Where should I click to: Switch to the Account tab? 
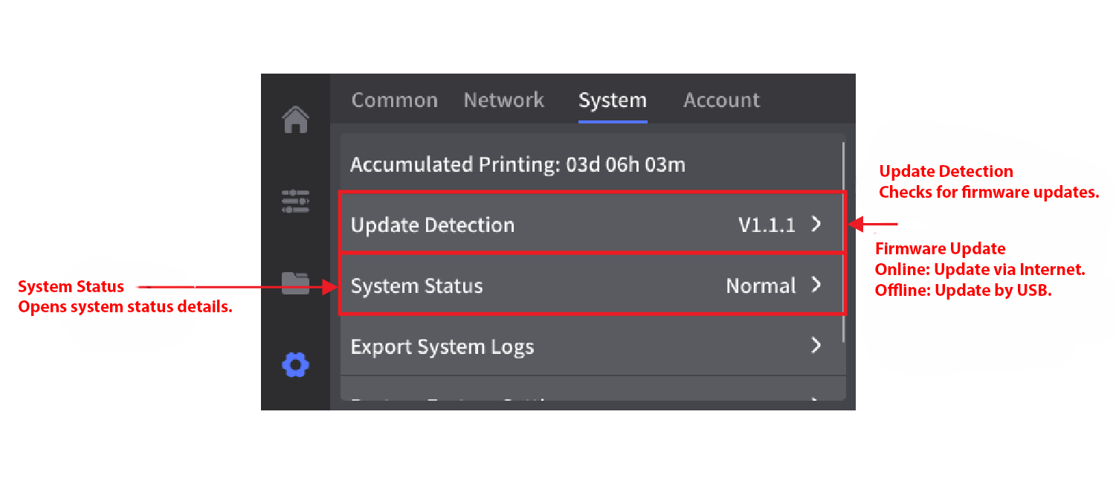click(720, 100)
